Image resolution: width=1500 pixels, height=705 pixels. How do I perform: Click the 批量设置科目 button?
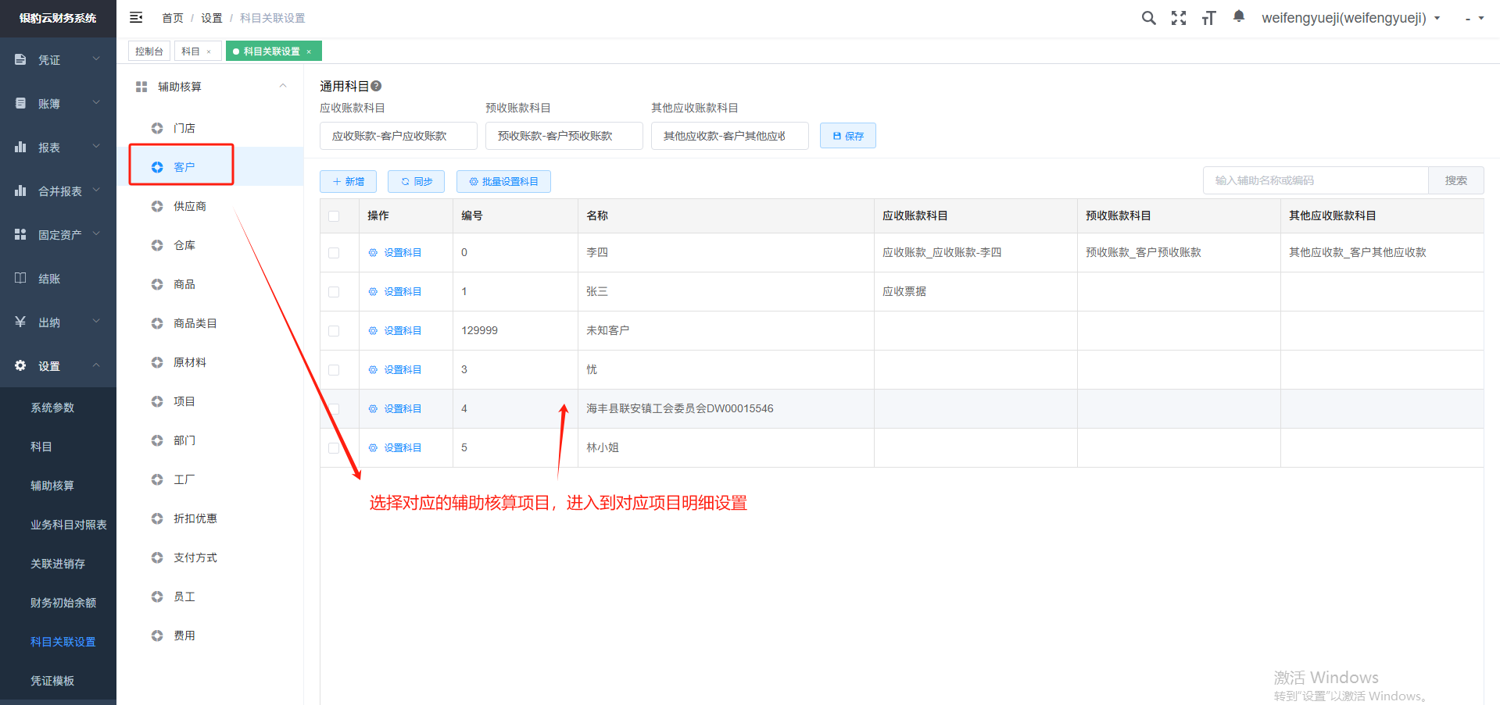(503, 181)
